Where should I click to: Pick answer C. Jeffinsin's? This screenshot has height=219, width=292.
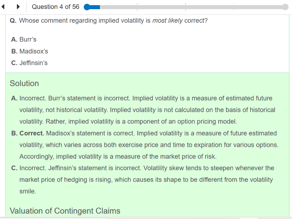tap(29, 63)
